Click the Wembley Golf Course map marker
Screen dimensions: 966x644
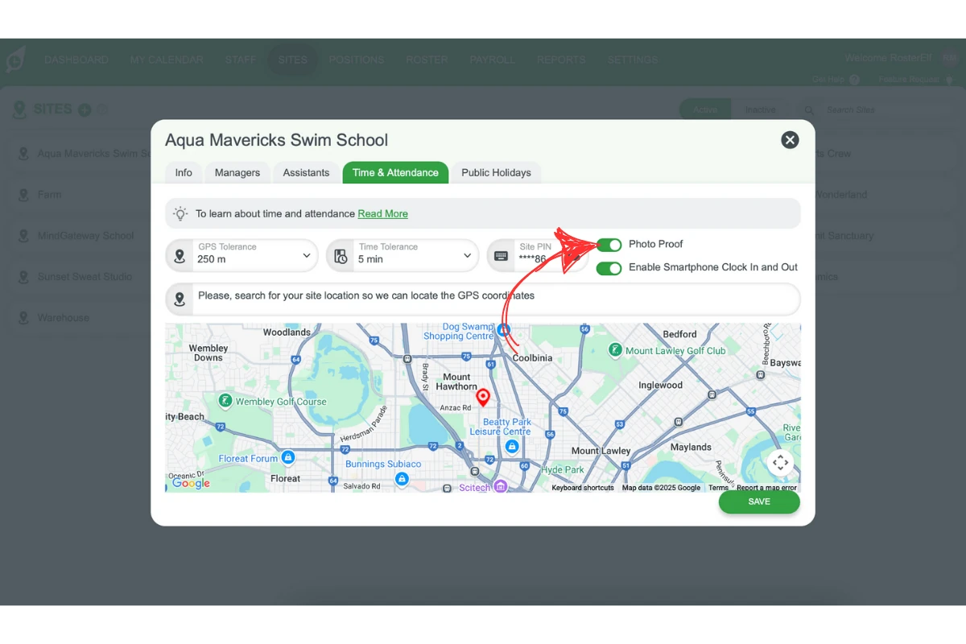click(225, 400)
